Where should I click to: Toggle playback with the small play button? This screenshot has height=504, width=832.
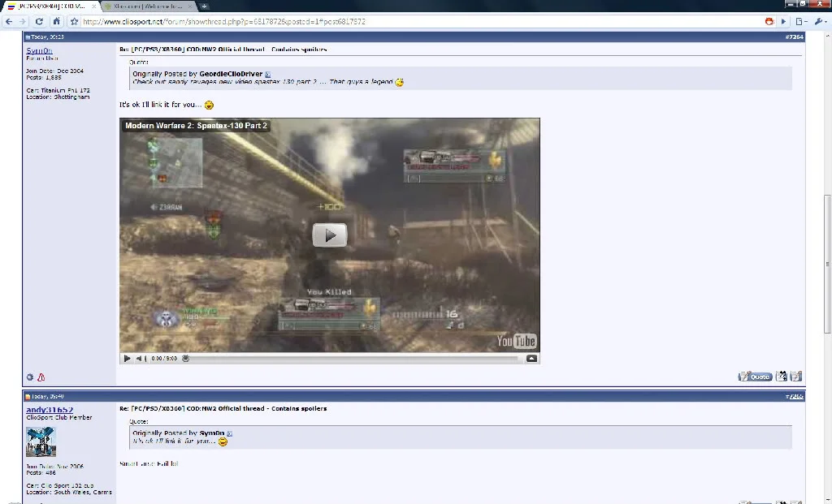point(127,358)
